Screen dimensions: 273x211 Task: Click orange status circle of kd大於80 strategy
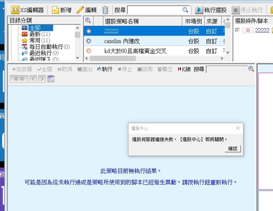click(89, 51)
